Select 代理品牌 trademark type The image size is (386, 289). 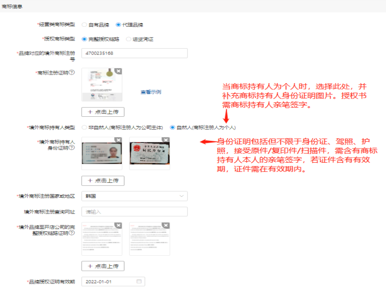pyautogui.click(x=118, y=25)
